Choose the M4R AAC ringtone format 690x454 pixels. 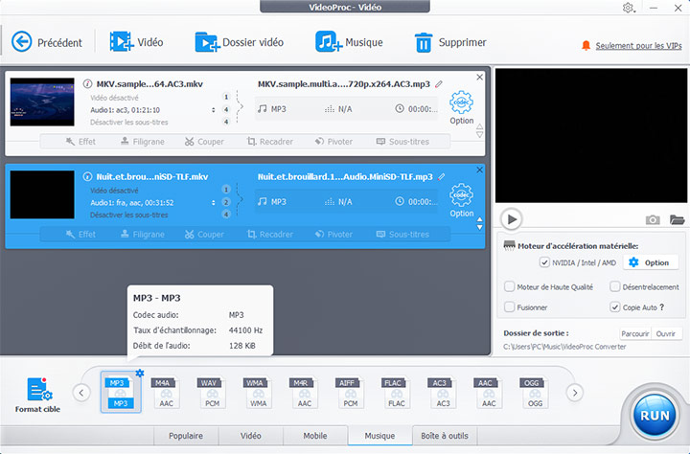[x=304, y=393]
